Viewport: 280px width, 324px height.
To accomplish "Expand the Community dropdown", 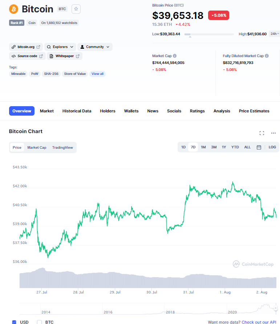I will point(95,47).
